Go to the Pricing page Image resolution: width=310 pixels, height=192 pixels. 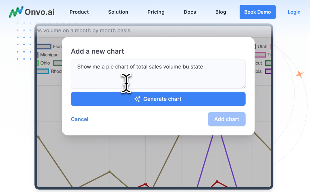click(x=156, y=12)
